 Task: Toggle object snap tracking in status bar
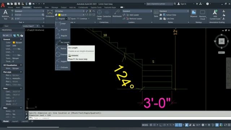pos(176,125)
